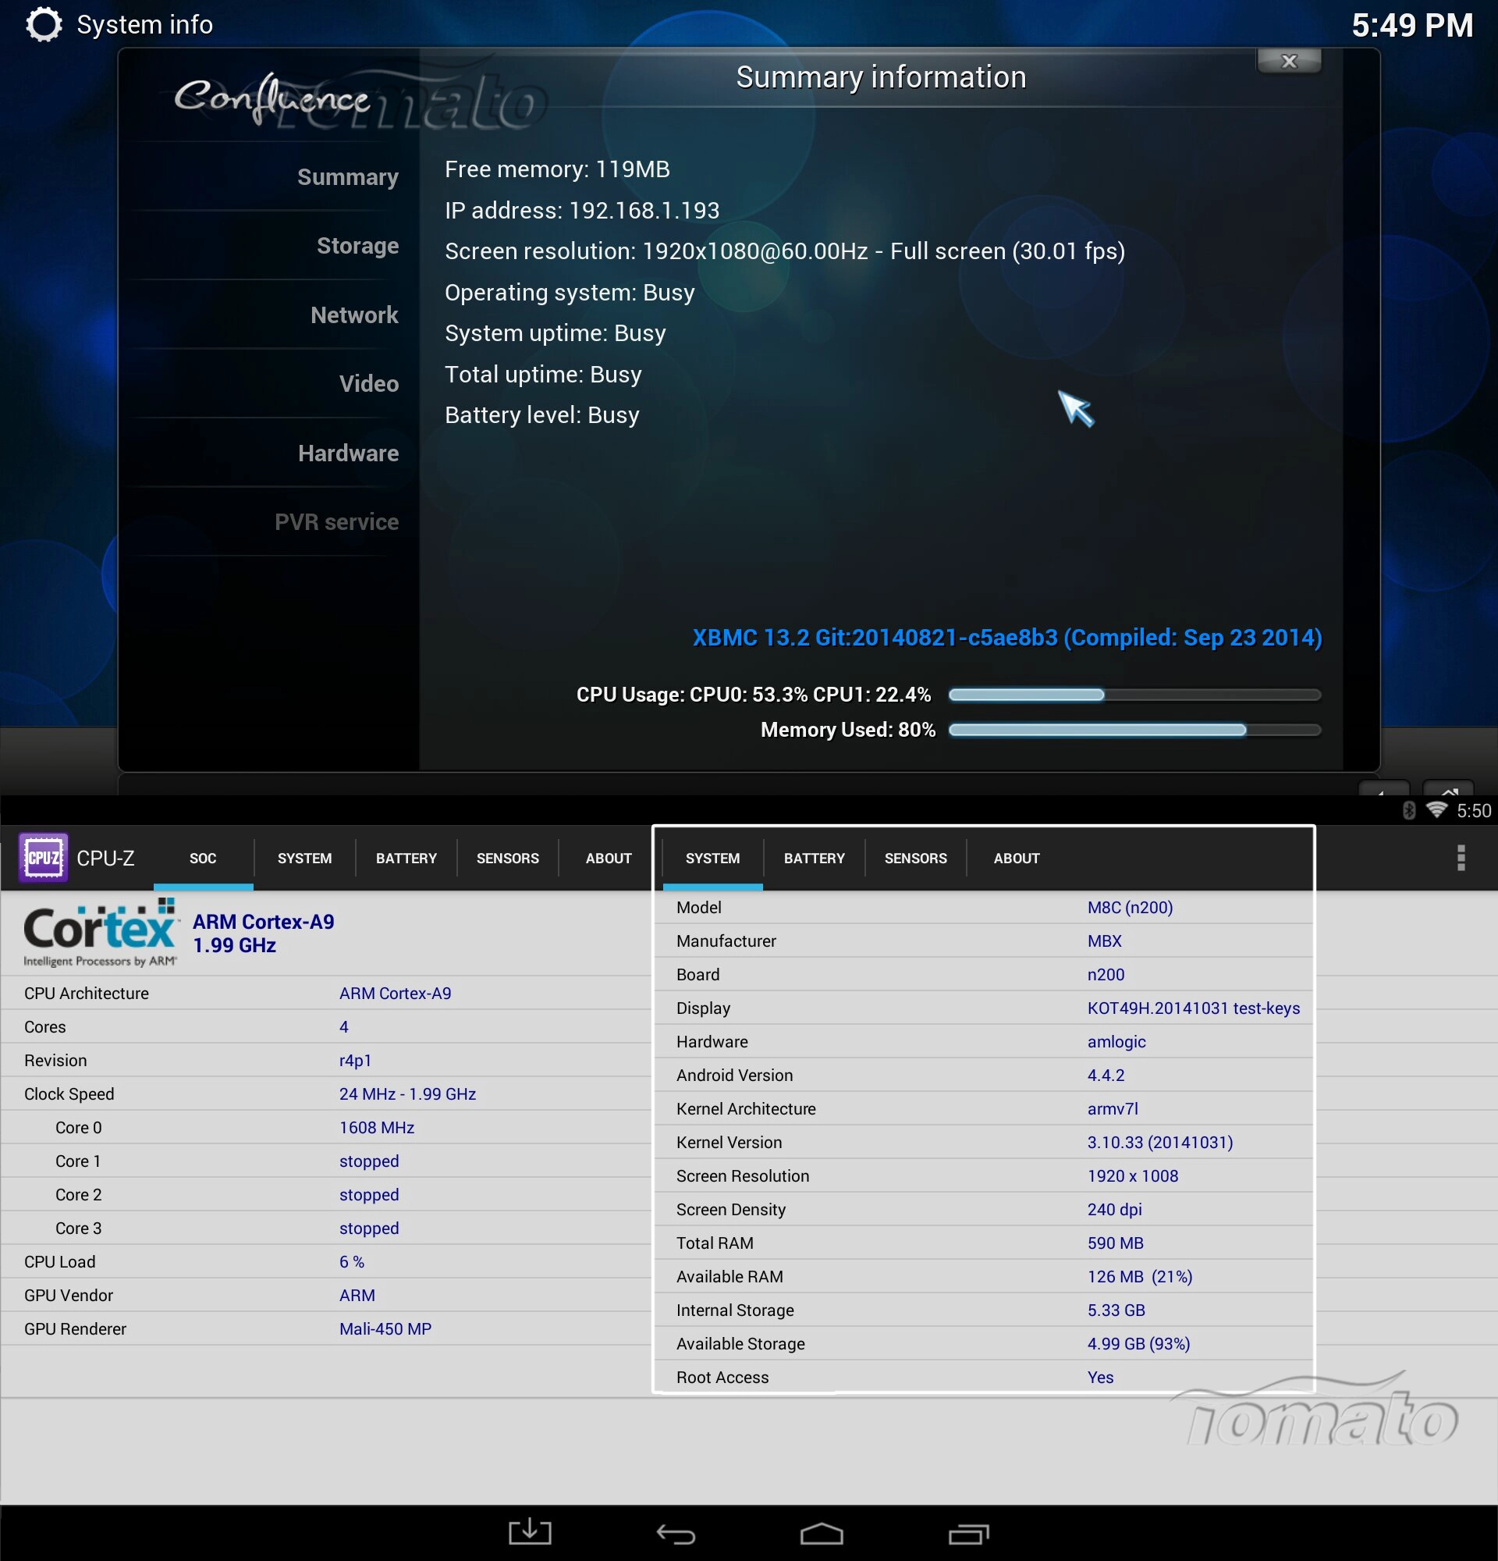The width and height of the screenshot is (1498, 1561).
Task: Click the Display KOT49H build value
Action: coord(1193,1008)
